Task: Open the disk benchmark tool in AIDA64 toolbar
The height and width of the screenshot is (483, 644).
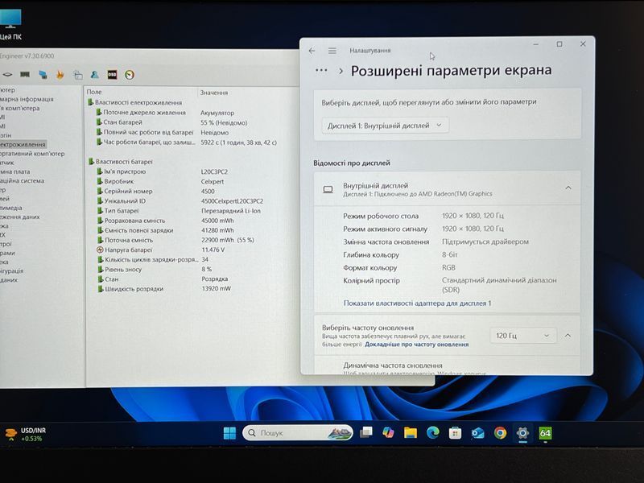Action: (x=7, y=75)
